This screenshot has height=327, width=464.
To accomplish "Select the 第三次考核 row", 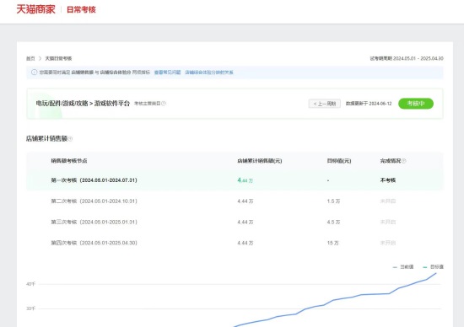I will [235, 222].
